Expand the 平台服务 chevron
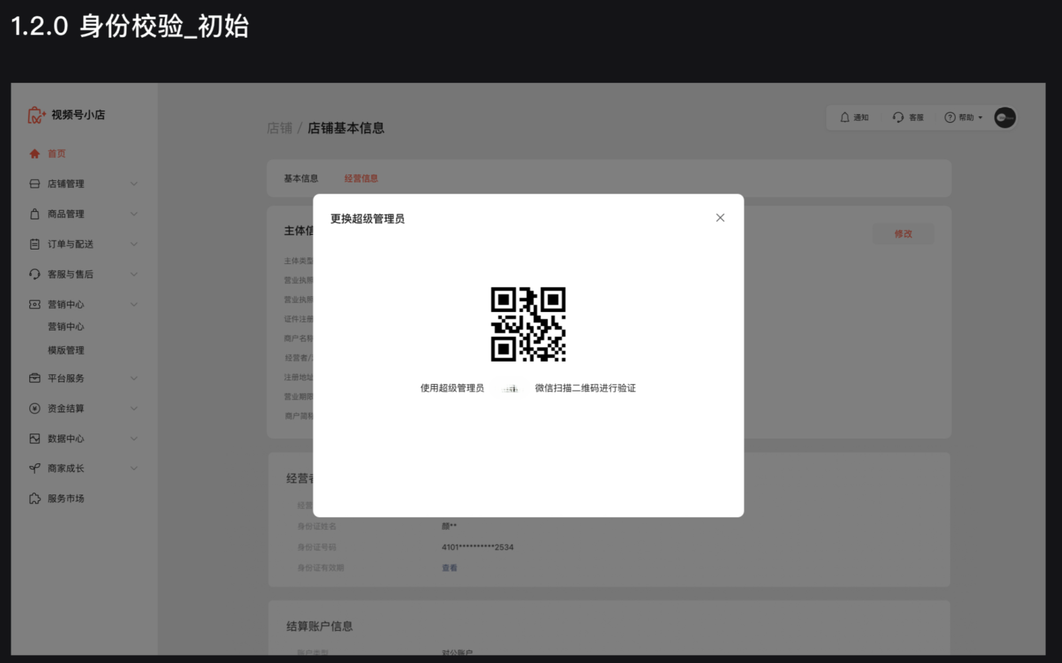Screen dimensions: 1062x663 point(134,378)
